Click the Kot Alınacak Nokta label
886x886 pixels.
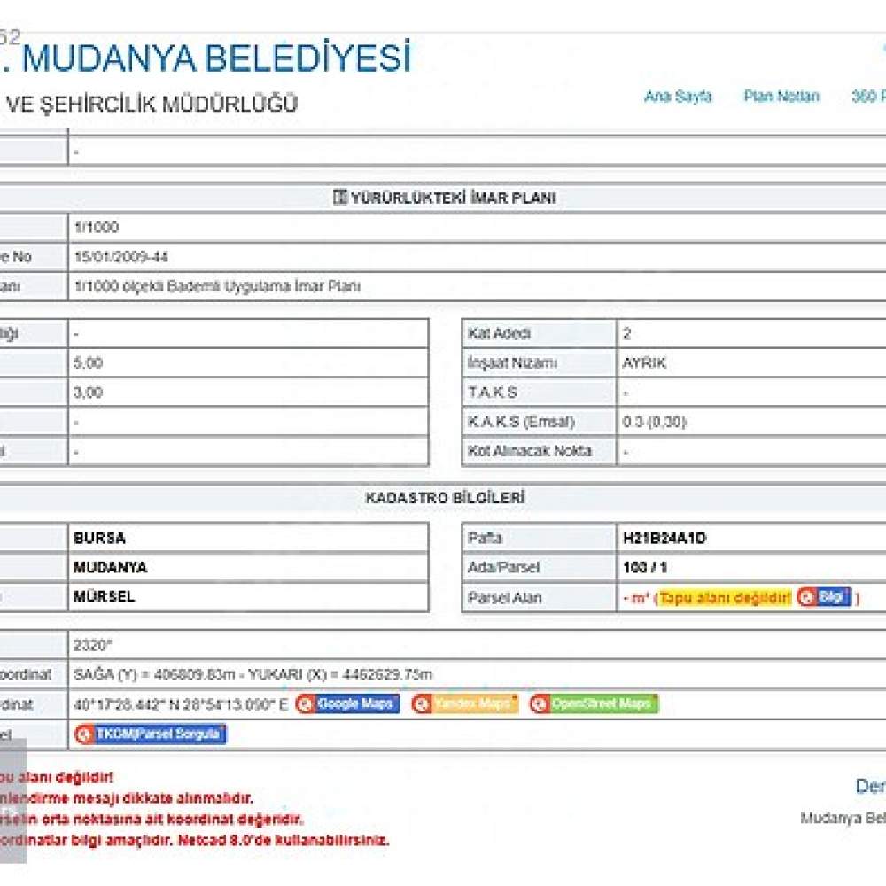pyautogui.click(x=530, y=451)
